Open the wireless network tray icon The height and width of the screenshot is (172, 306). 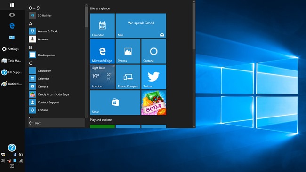(21, 161)
